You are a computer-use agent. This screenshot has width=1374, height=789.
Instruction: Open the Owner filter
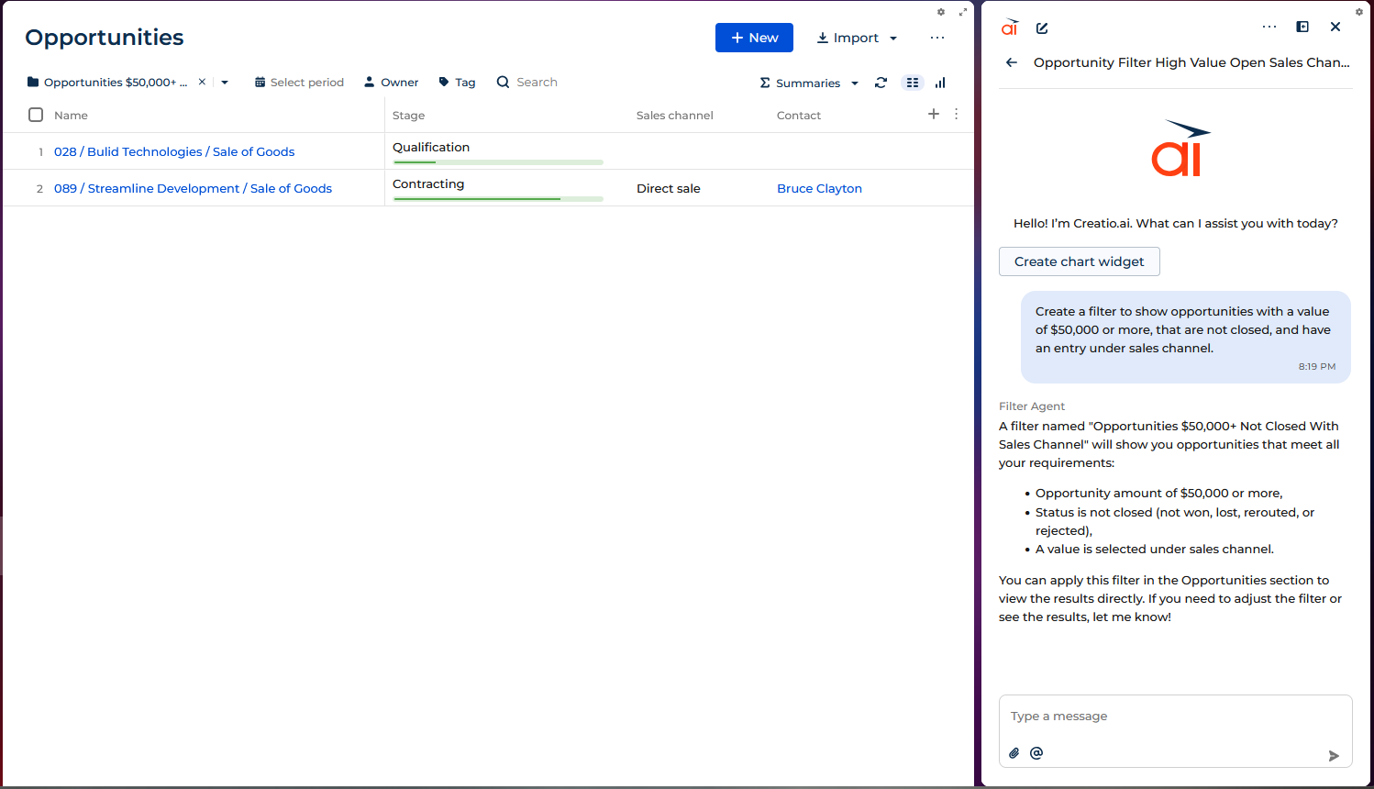pyautogui.click(x=391, y=82)
